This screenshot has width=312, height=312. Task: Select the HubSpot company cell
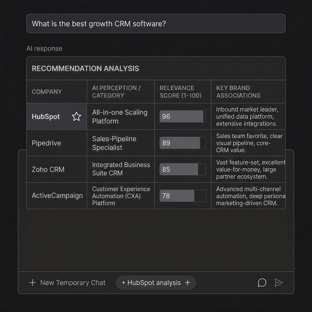point(57,117)
